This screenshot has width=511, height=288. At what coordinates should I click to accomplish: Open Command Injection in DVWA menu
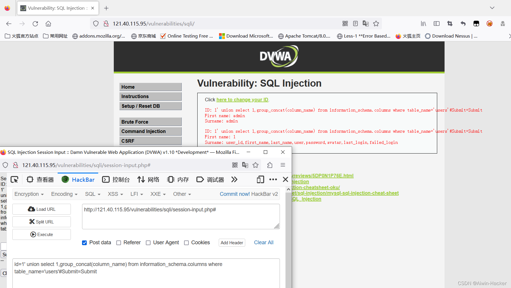[x=151, y=131]
